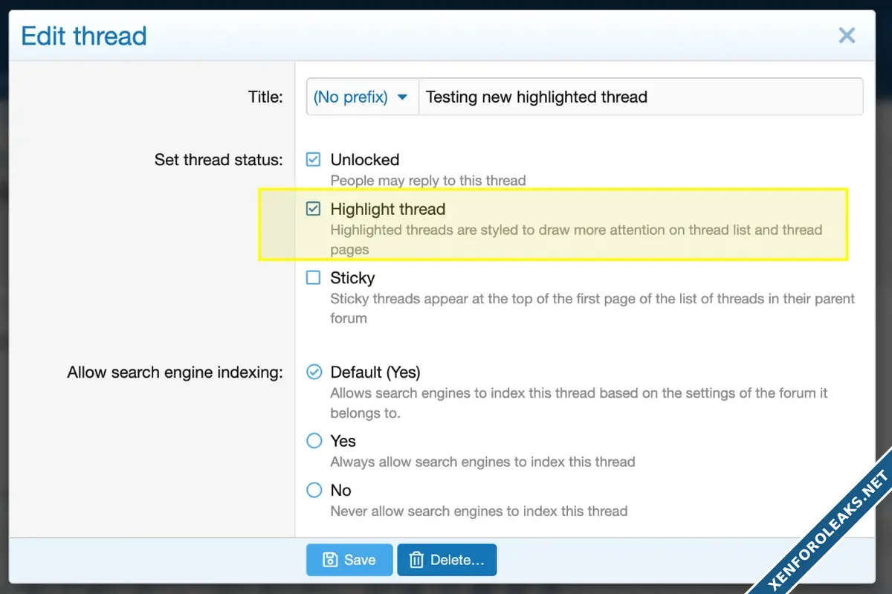Screen dimensions: 892x594
Task: Toggle the Highlight thread checkbox
Action: 314,209
